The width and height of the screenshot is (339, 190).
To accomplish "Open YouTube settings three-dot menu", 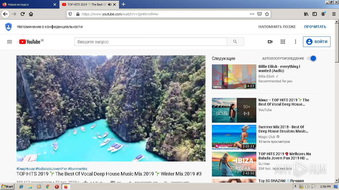I will 296,42.
